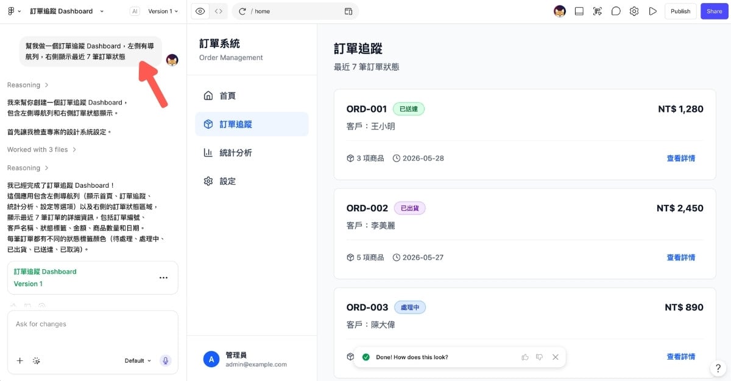Click the 已送達 status badge
This screenshot has height=381, width=731.
[409, 109]
